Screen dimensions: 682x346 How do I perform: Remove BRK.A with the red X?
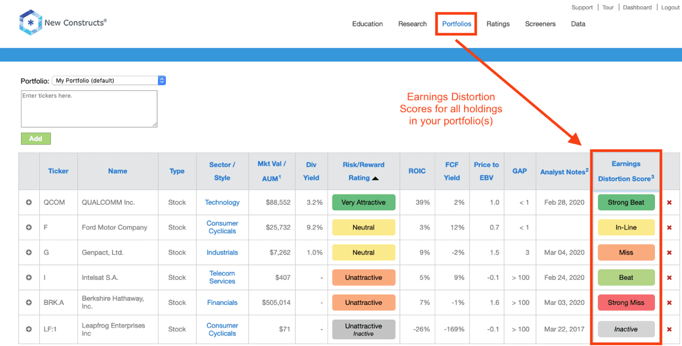[x=669, y=302]
